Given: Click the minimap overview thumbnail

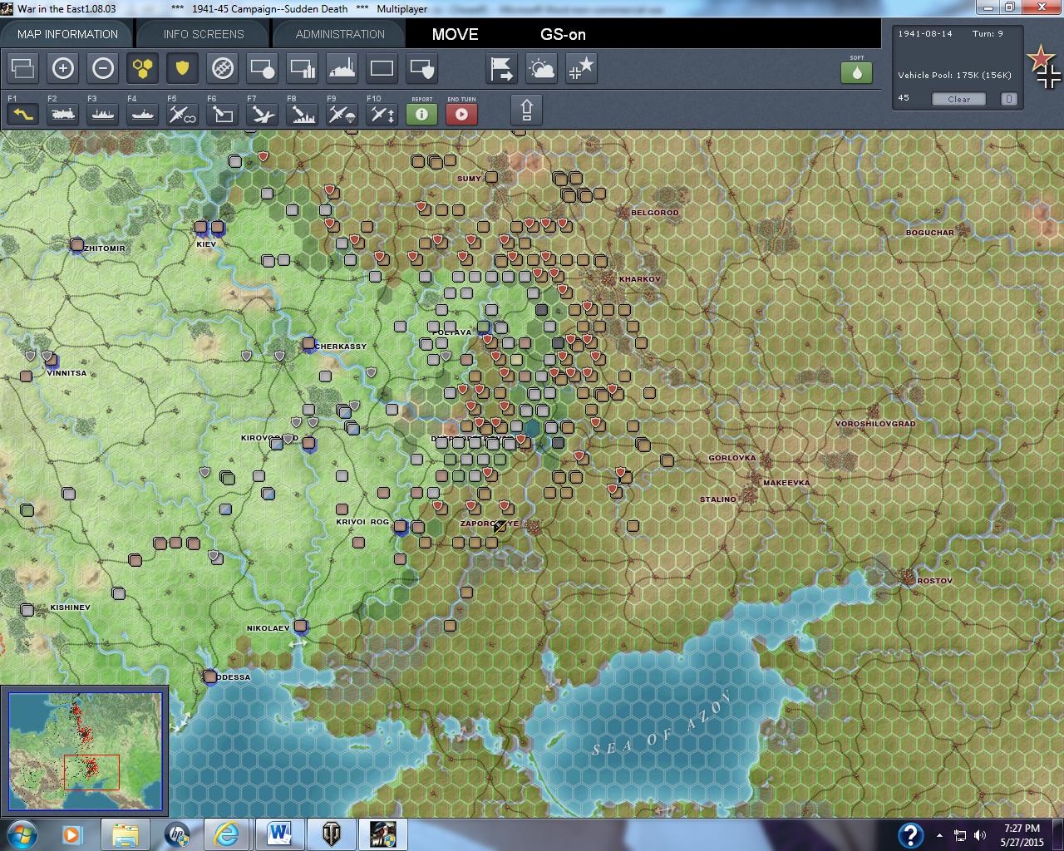Looking at the screenshot, I should tap(85, 751).
